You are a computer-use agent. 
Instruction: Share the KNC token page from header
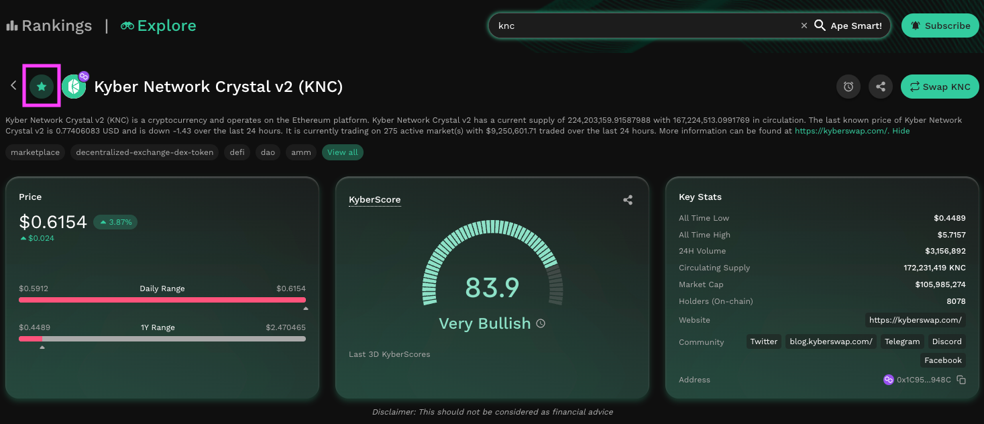click(x=881, y=87)
